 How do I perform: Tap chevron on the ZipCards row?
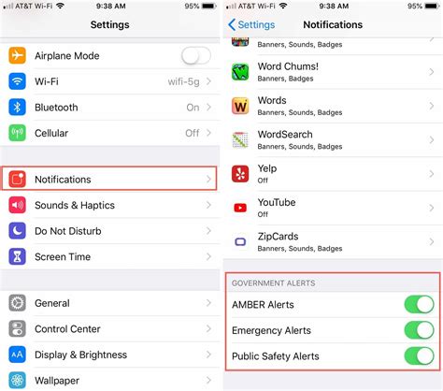click(432, 242)
